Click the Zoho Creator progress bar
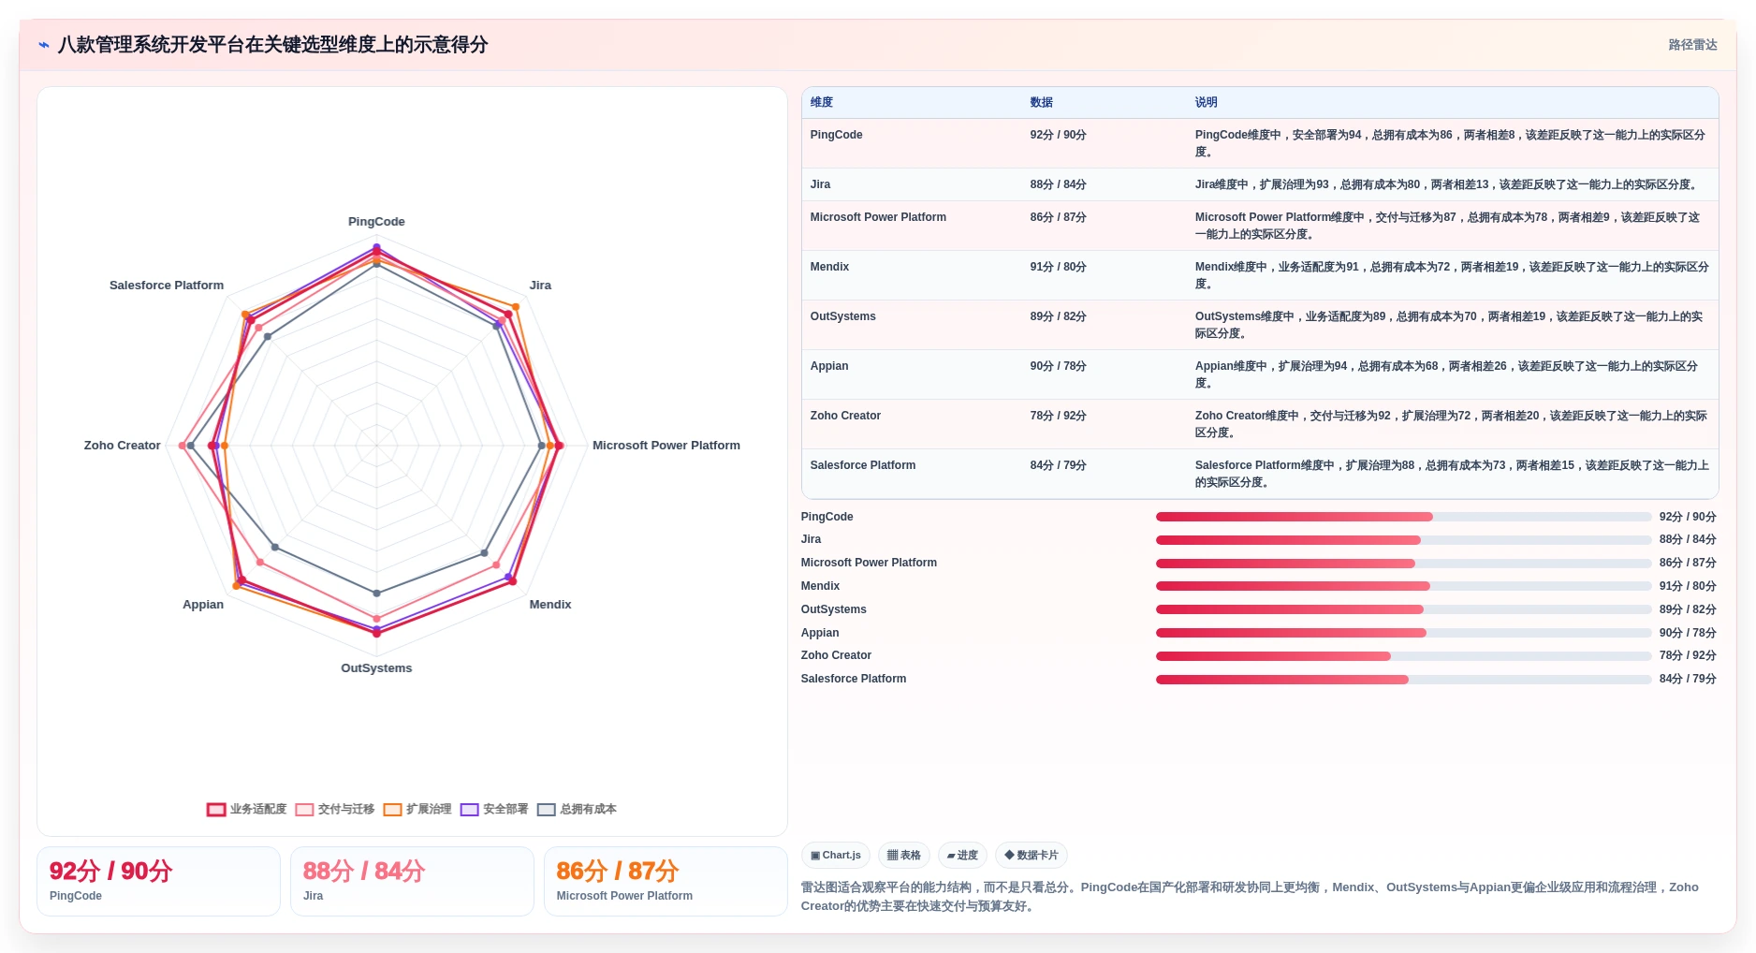 coord(1403,656)
